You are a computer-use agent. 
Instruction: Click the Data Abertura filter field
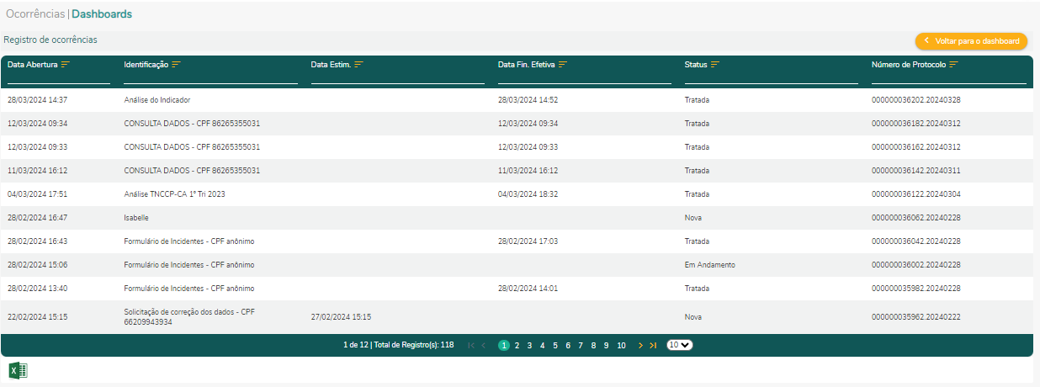point(59,78)
